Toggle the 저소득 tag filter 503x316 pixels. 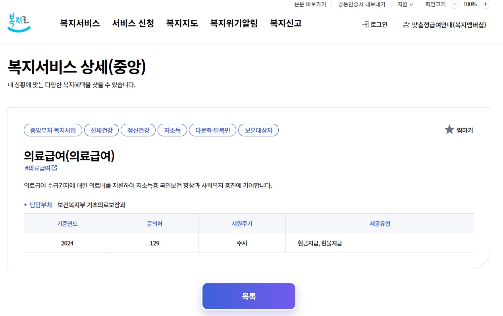(x=172, y=130)
